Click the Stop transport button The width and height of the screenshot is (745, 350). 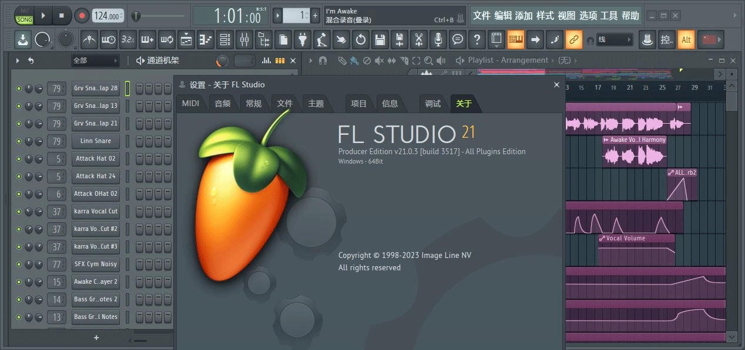(x=62, y=16)
